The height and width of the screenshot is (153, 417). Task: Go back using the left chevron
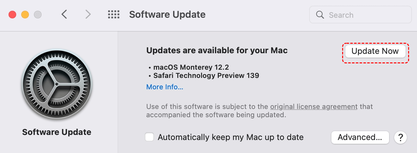64,15
